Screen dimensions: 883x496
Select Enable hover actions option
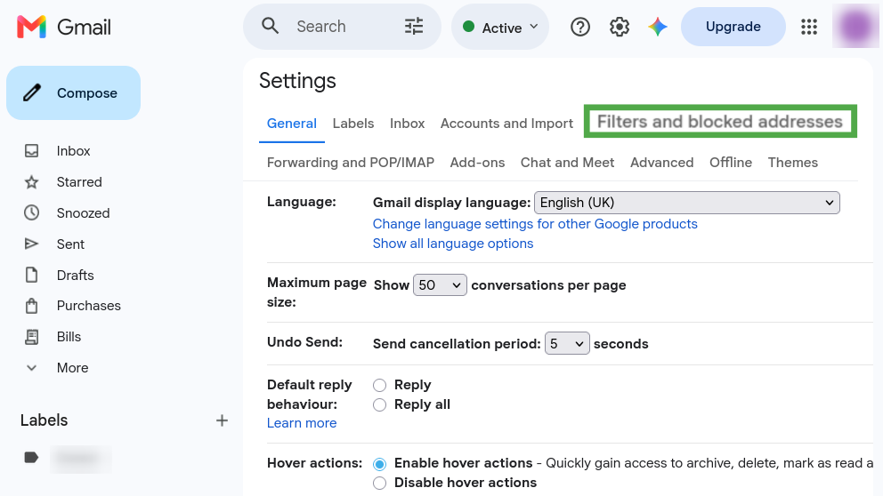click(379, 464)
